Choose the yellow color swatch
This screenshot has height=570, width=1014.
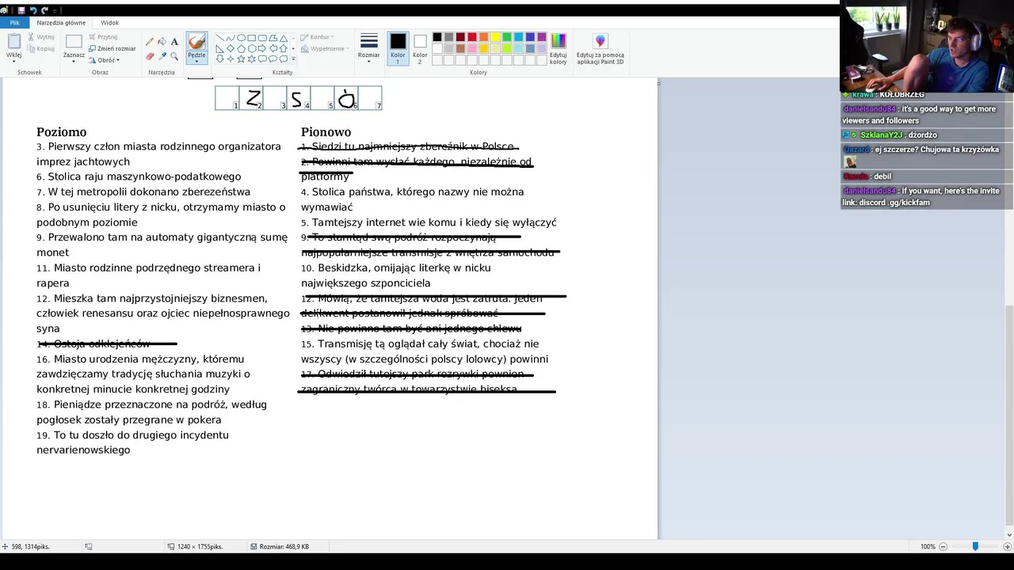click(x=495, y=37)
